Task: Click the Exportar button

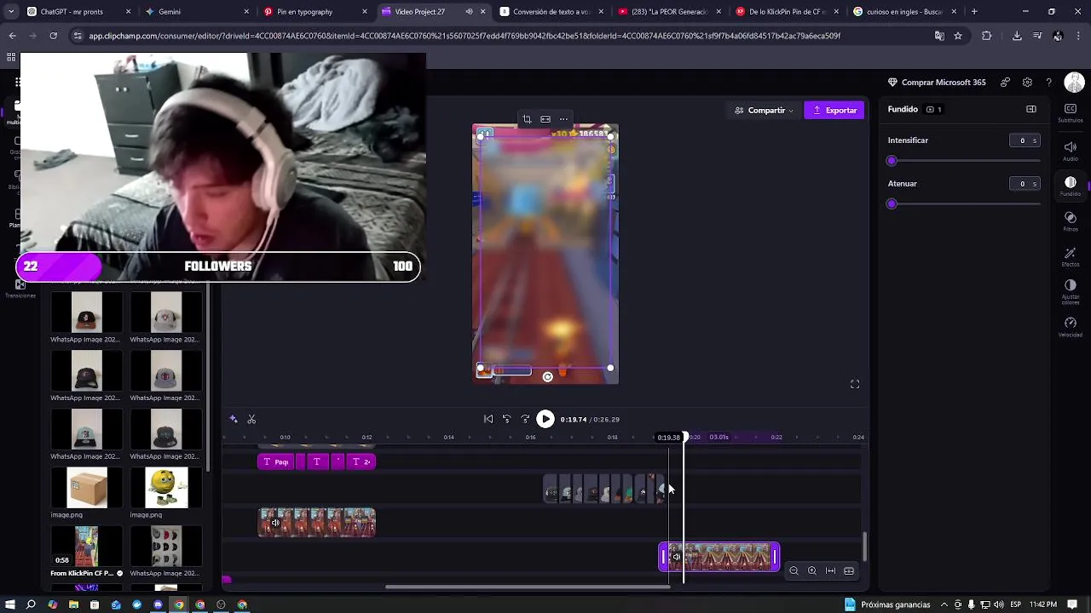Action: pyautogui.click(x=834, y=110)
